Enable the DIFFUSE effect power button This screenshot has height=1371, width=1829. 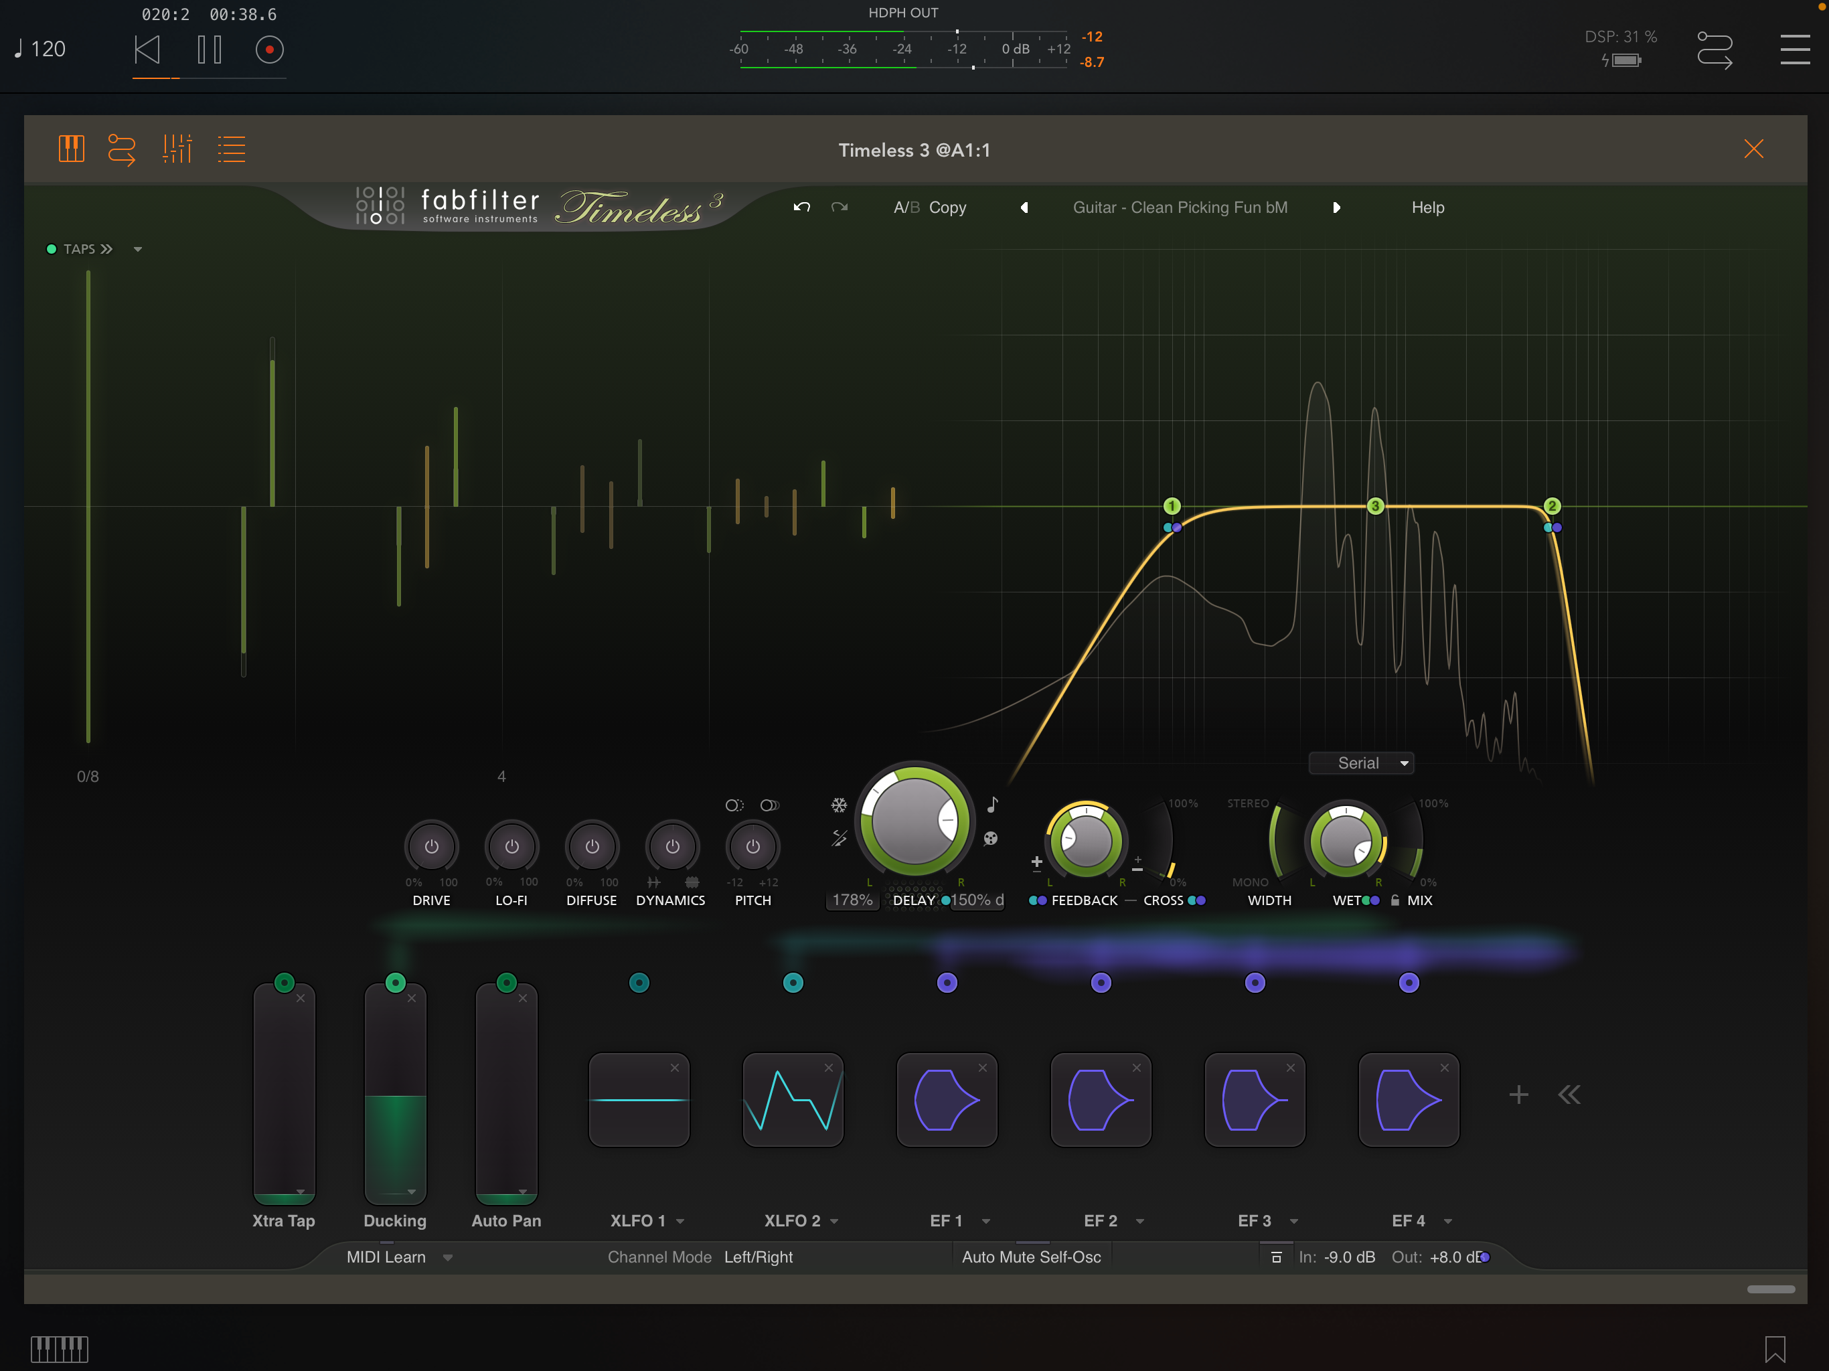point(592,847)
